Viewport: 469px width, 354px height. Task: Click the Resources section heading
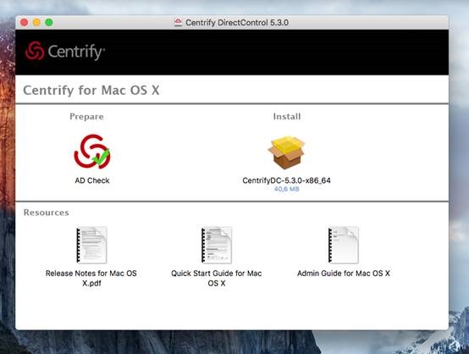(x=46, y=213)
